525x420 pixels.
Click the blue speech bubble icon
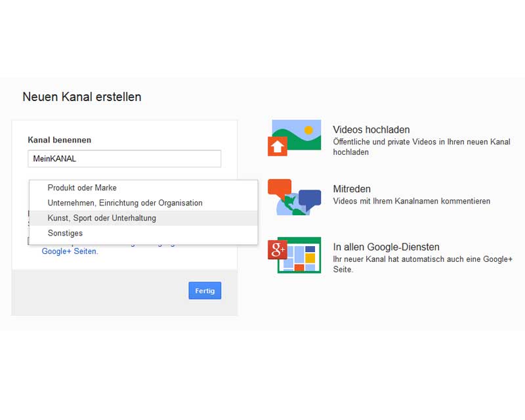309,199
